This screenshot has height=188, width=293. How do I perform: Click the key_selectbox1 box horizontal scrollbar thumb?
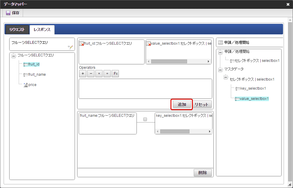coord(175,131)
